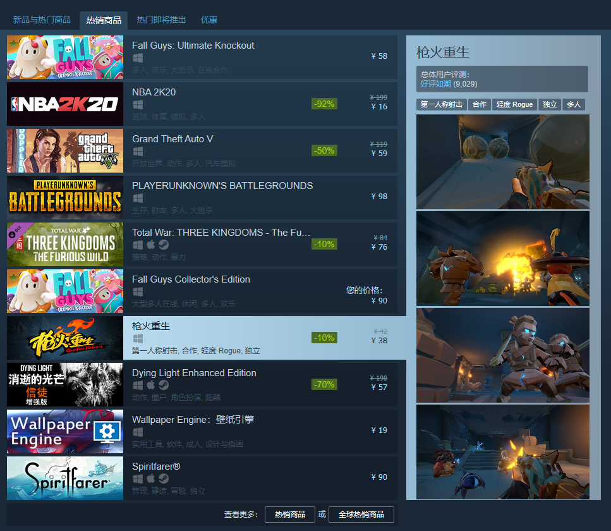Open 枪火重生 title in the highlighted row
Image resolution: width=611 pixels, height=531 pixels.
coord(151,326)
